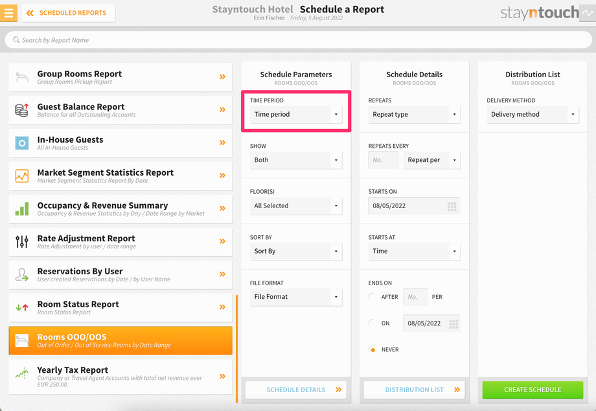The height and width of the screenshot is (411, 596).
Task: Open Market Segment Statistics via double chevron
Action: 222,175
